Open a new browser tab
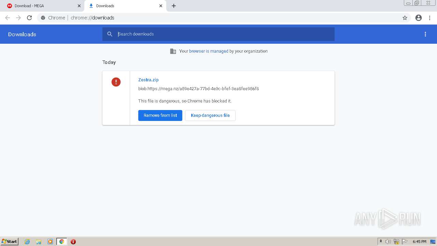 point(173,6)
